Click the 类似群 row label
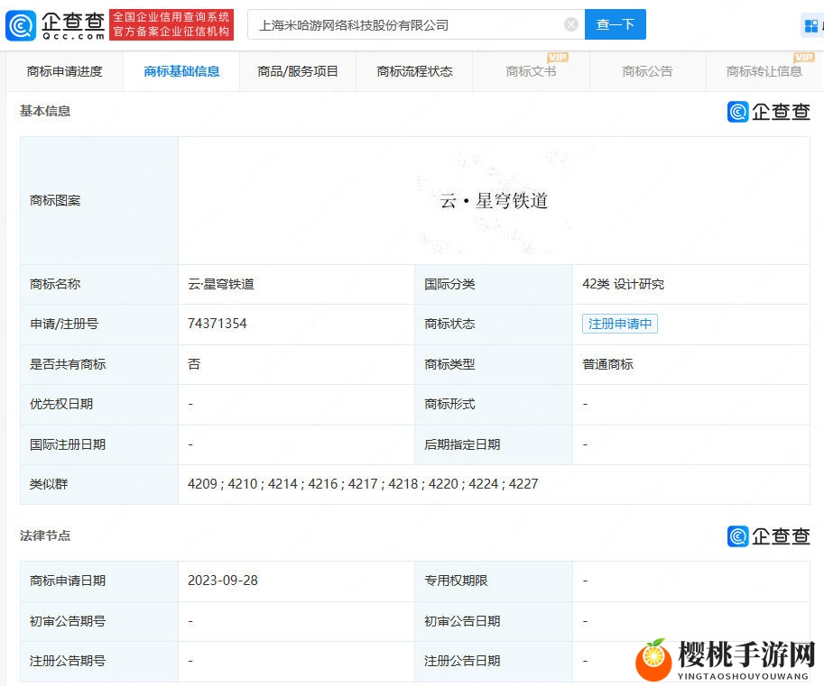Image resolution: width=824 pixels, height=686 pixels. click(x=49, y=484)
